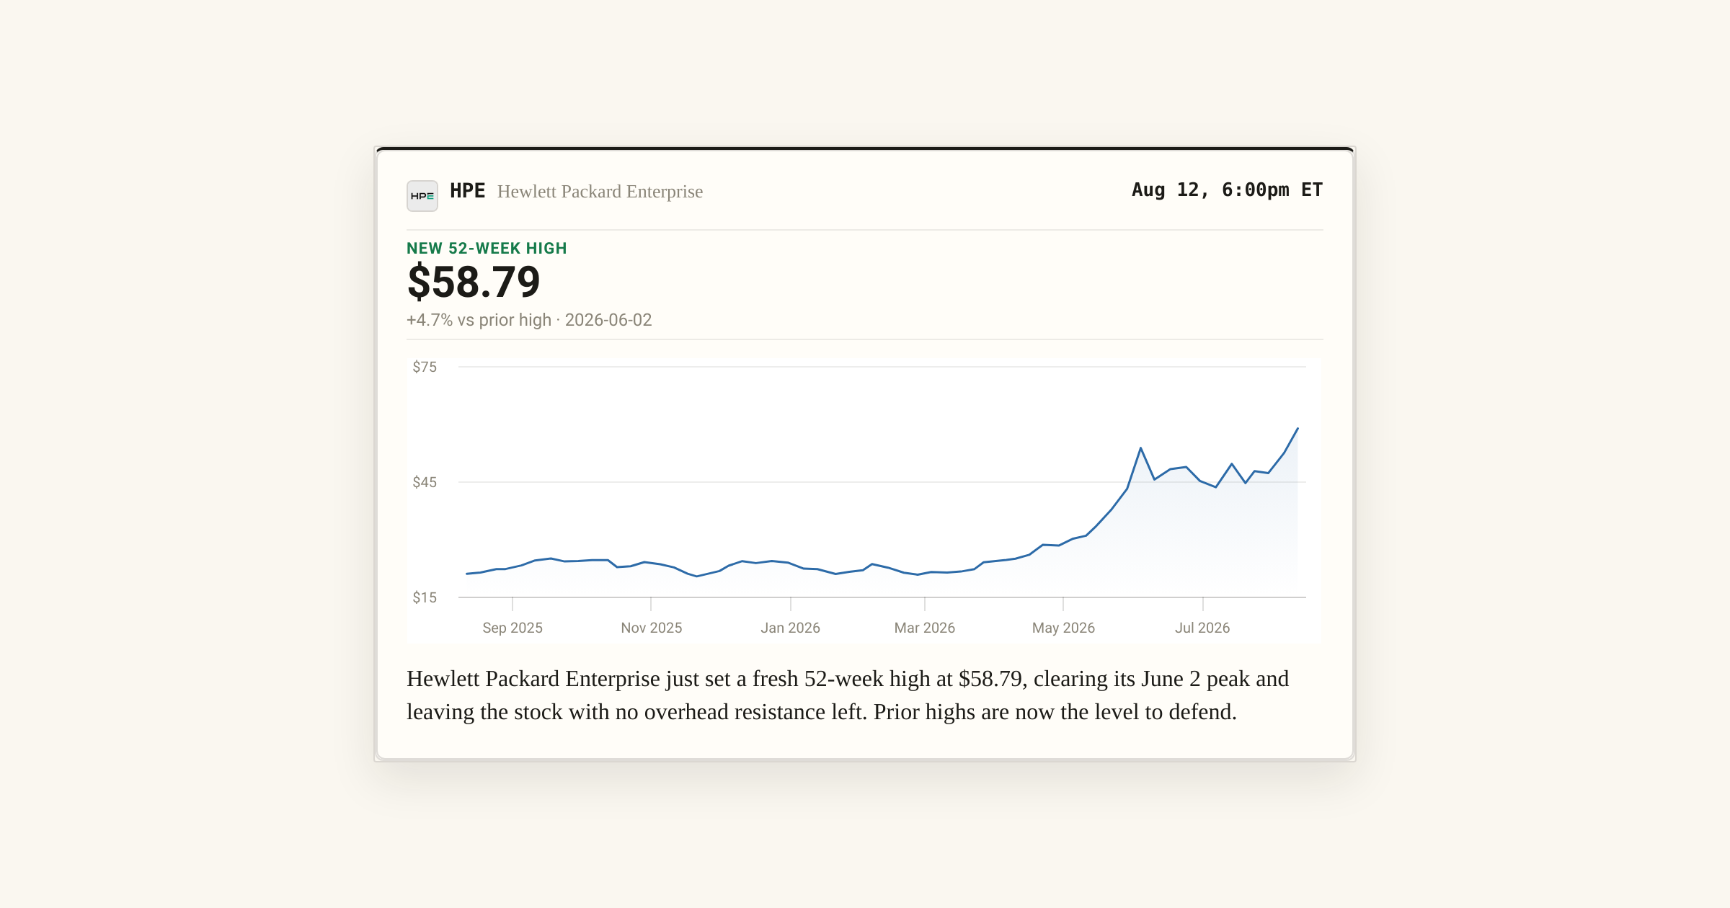Click the June peak on price line
This screenshot has width=1730, height=908.
[x=1140, y=449]
